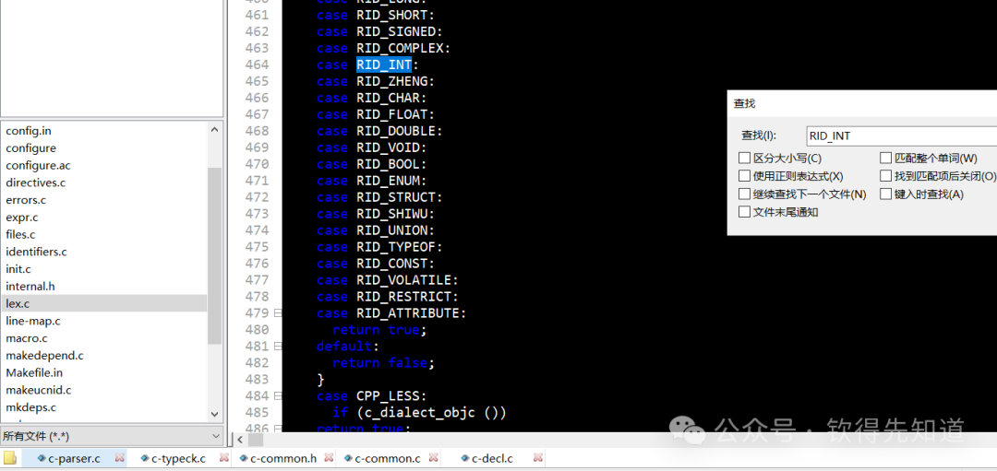
Task: Click the 查找(I) search input field
Action: click(x=902, y=135)
